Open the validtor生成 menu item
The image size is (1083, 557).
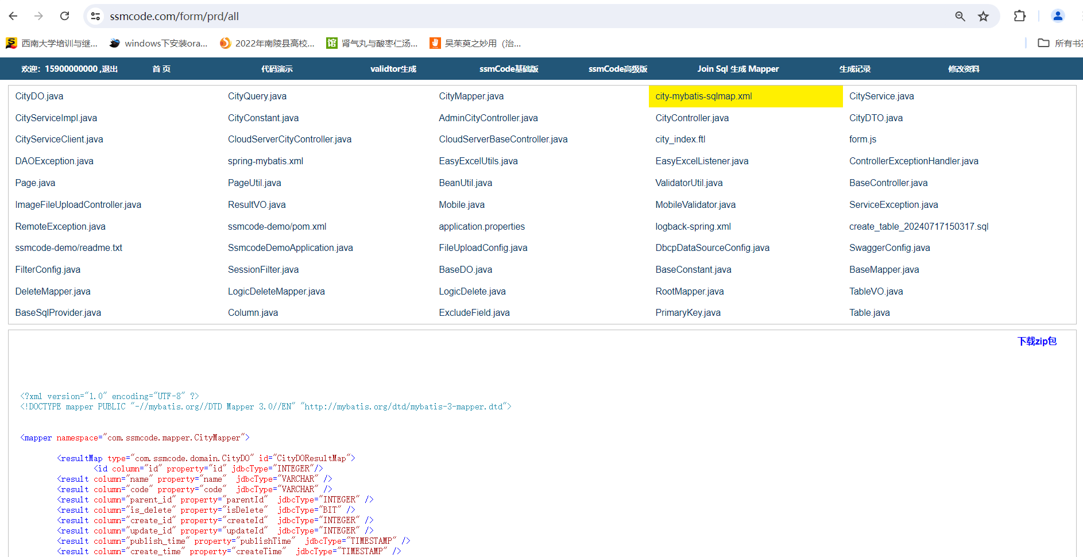[x=393, y=69]
